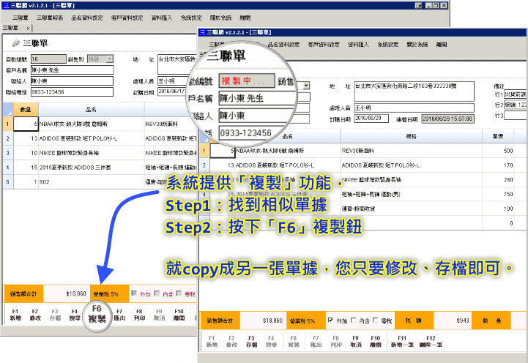Open 關於系統 menu in back window
The width and height of the screenshot is (528, 363).
pos(220,18)
